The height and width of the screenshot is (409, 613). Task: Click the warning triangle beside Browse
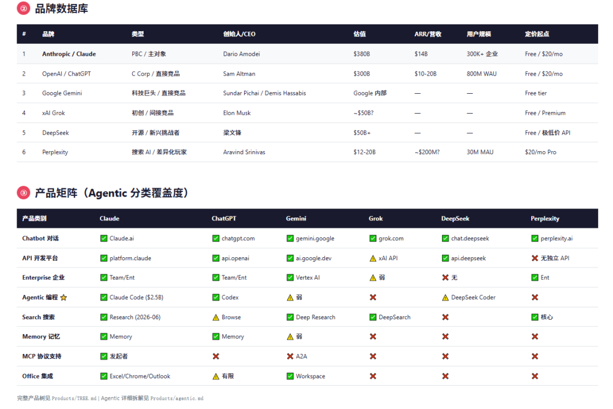pyautogui.click(x=216, y=318)
